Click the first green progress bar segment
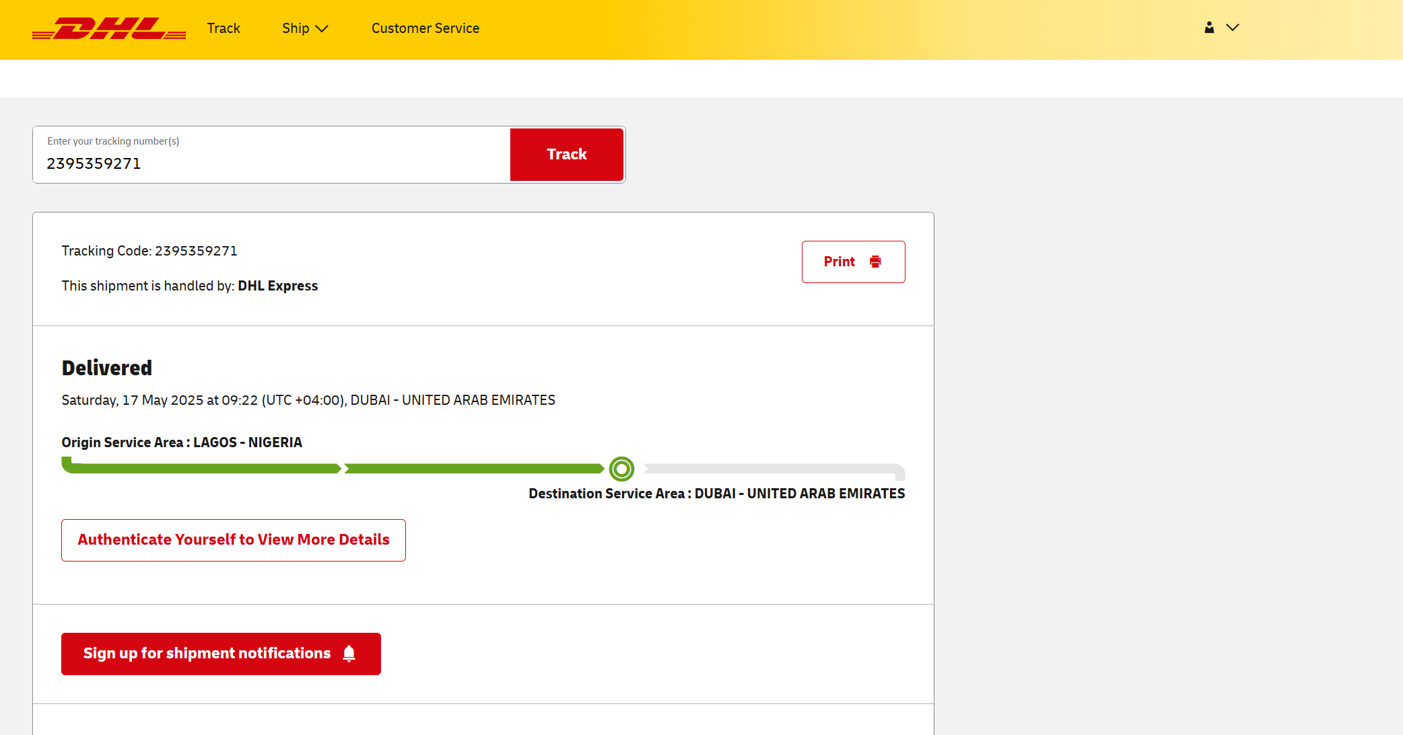The image size is (1403, 735). pos(201,468)
